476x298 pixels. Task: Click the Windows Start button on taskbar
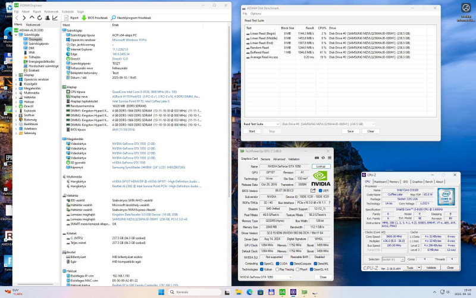tap(161, 292)
